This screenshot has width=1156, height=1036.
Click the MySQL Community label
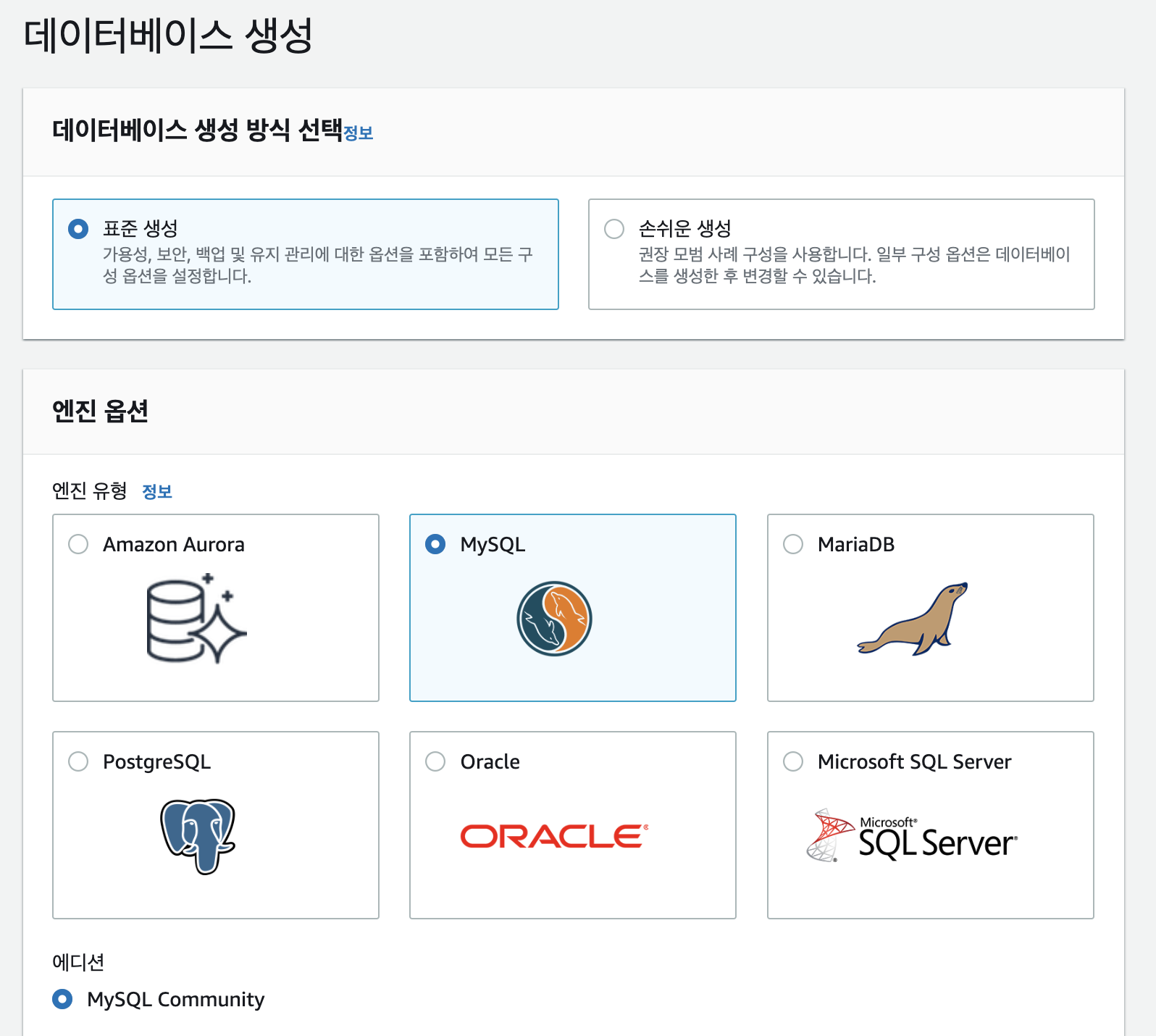click(x=176, y=1000)
